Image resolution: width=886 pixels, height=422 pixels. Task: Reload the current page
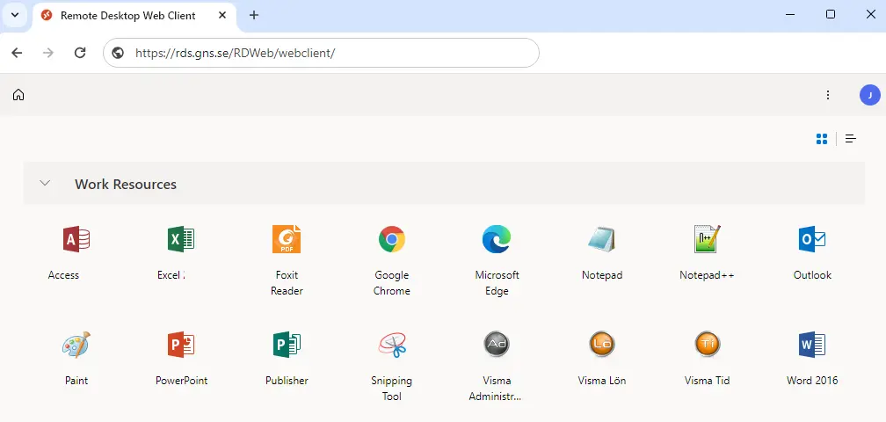[x=80, y=53]
